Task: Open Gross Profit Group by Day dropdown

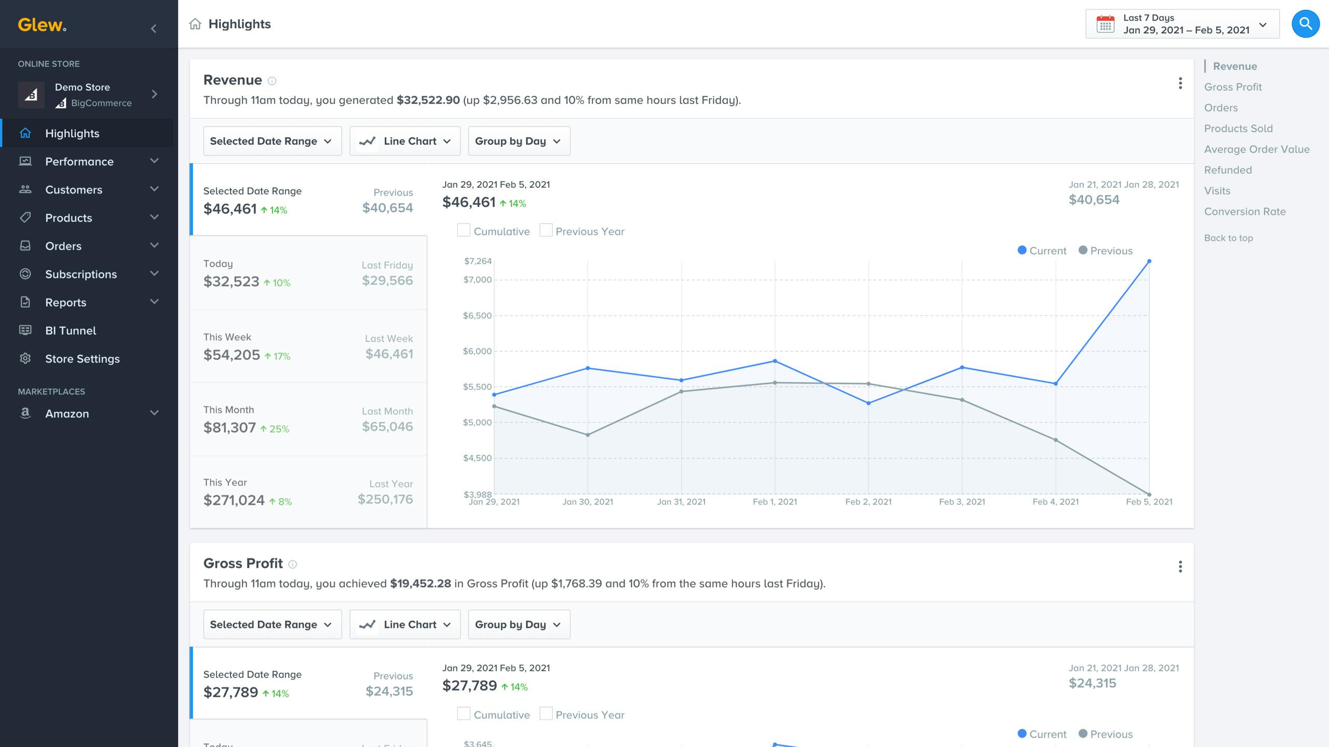Action: (x=519, y=625)
